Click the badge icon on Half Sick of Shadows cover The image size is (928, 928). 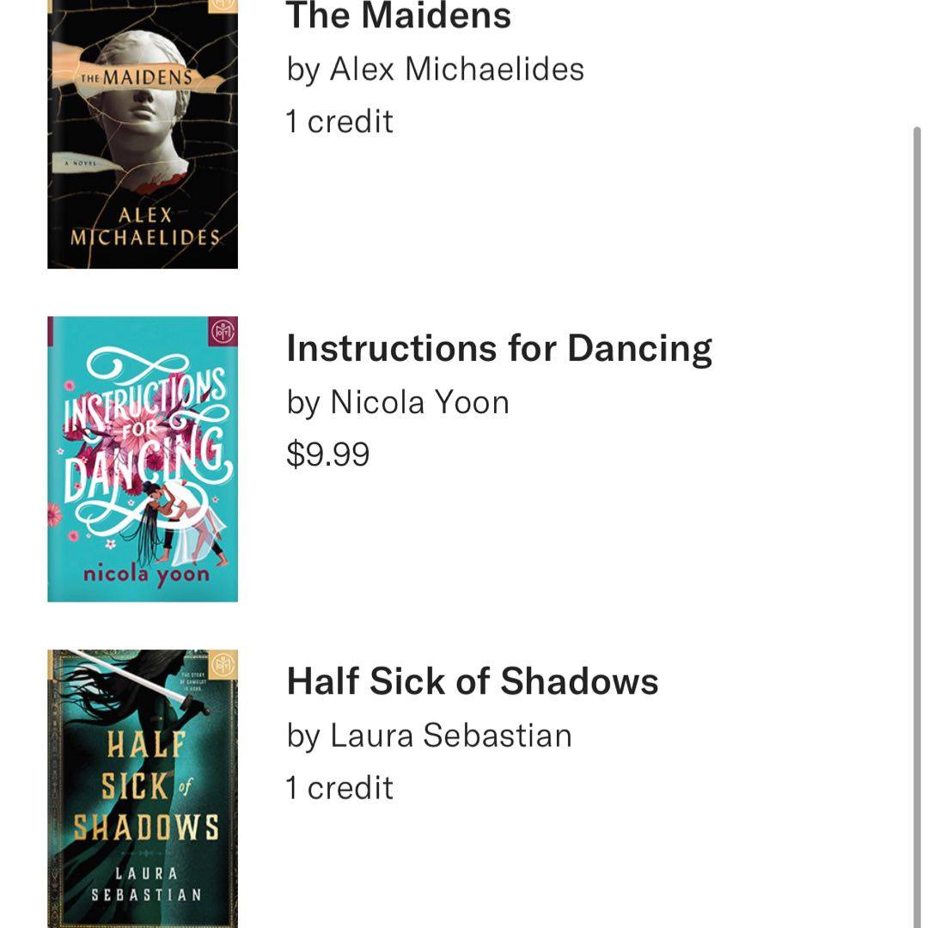pos(223,662)
